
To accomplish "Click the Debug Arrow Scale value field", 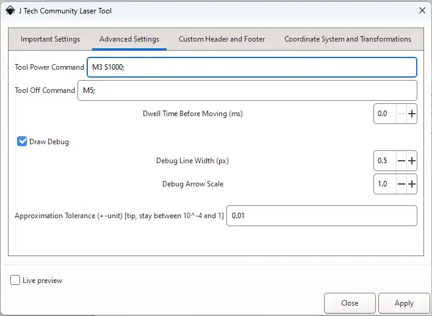I will pos(385,184).
